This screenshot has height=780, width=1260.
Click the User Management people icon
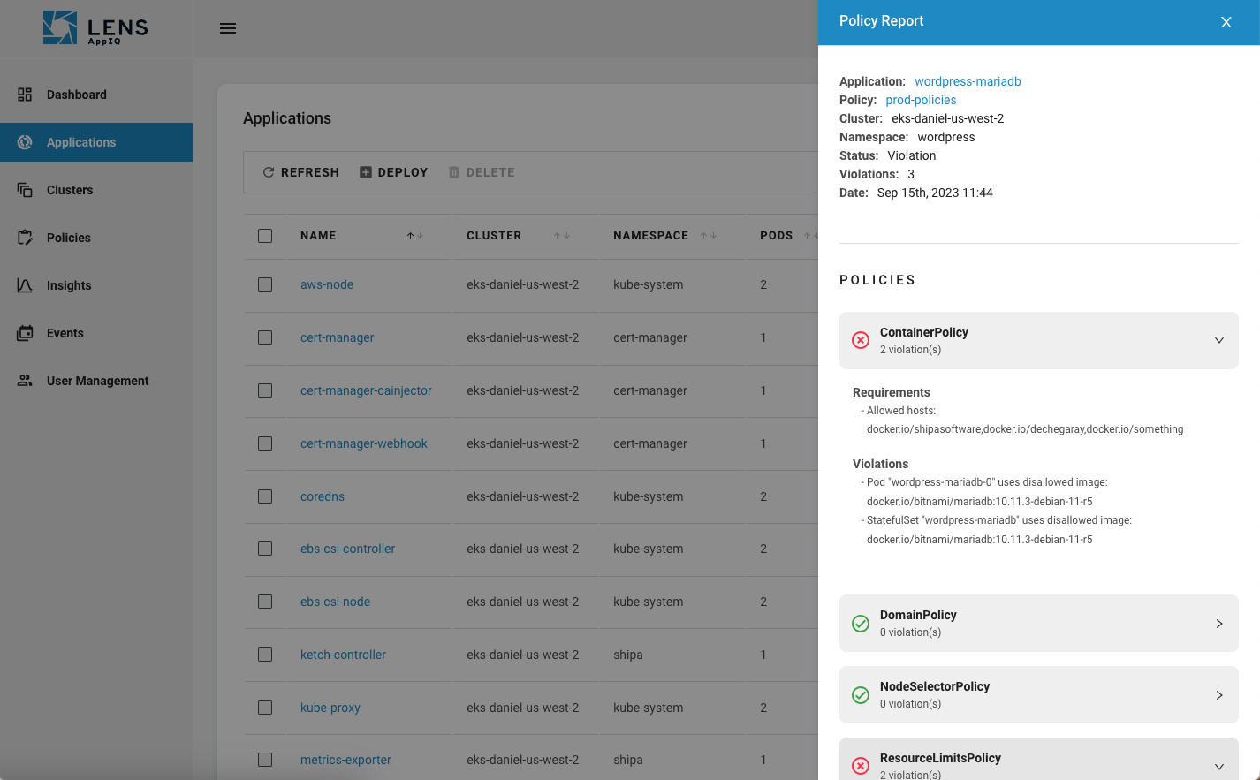(25, 381)
